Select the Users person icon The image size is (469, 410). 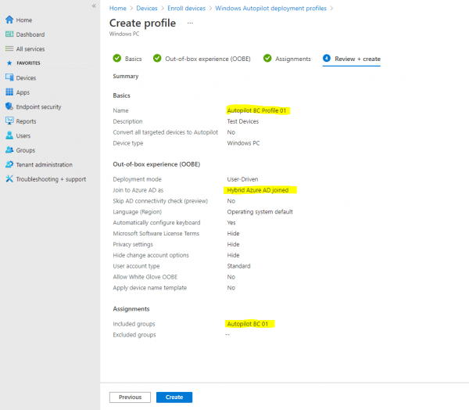[9, 135]
